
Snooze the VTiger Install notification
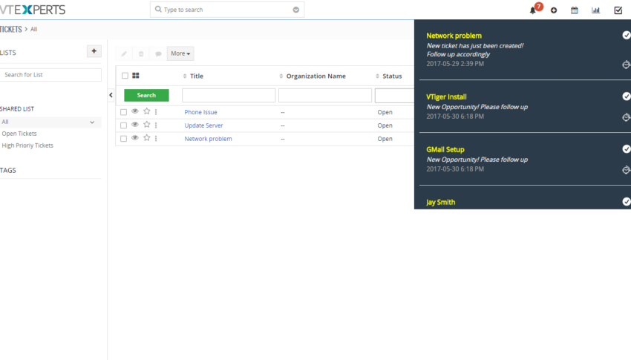tap(626, 117)
